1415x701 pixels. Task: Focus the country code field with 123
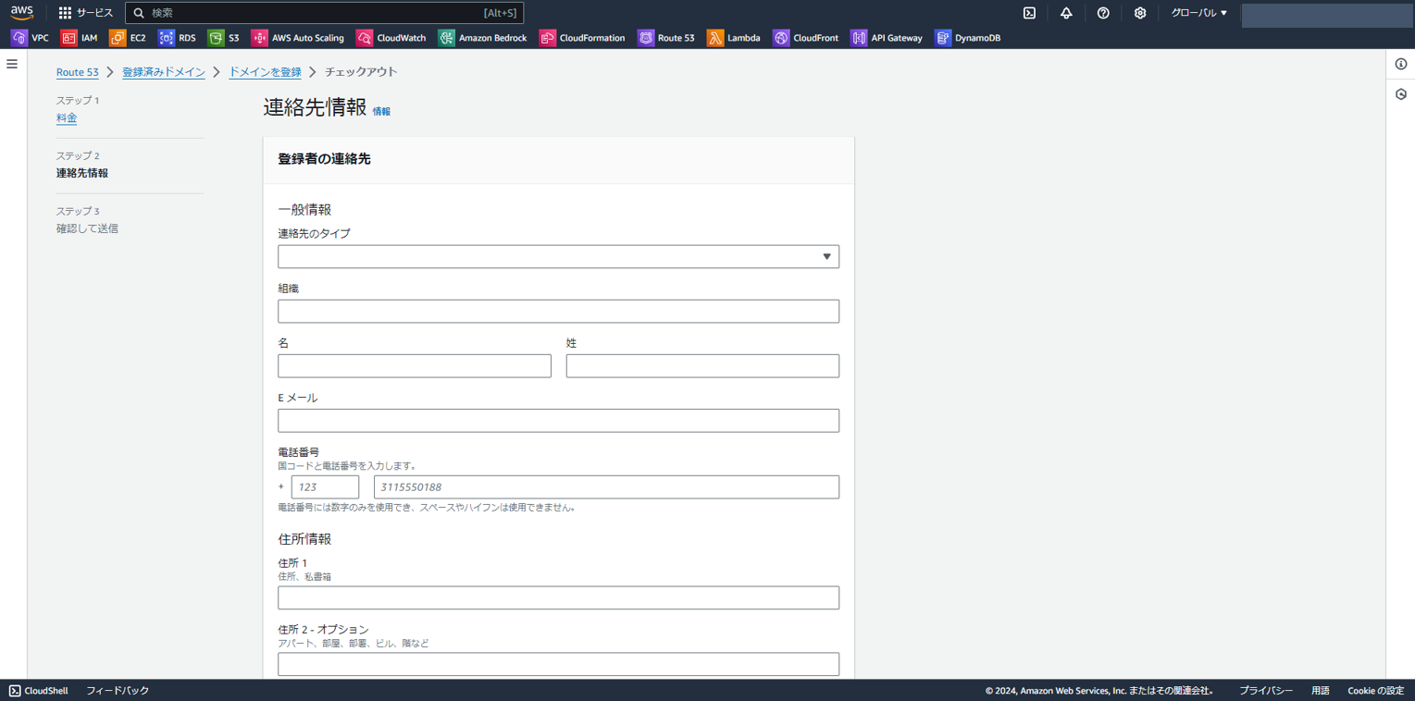[325, 486]
